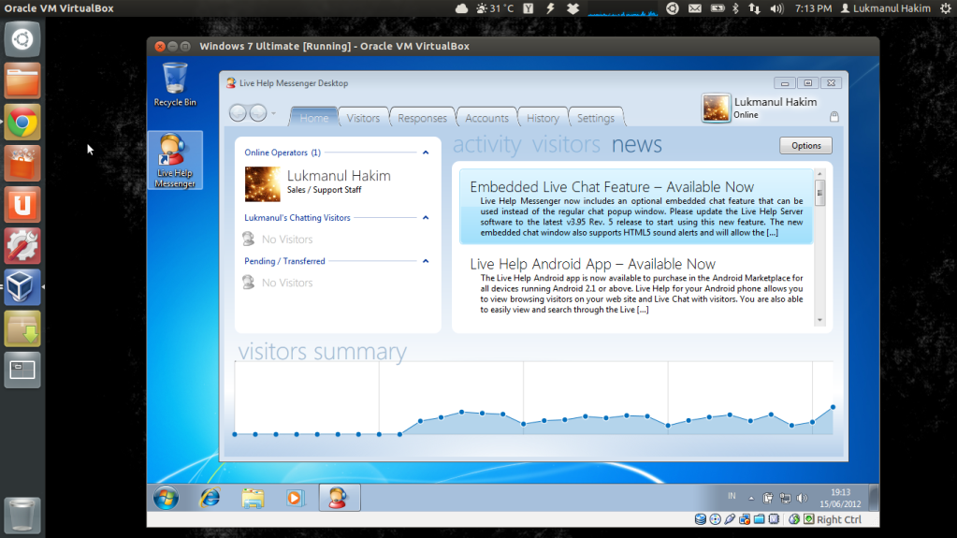Select operator Lukmanul Hakim avatar in list

[x=263, y=183]
